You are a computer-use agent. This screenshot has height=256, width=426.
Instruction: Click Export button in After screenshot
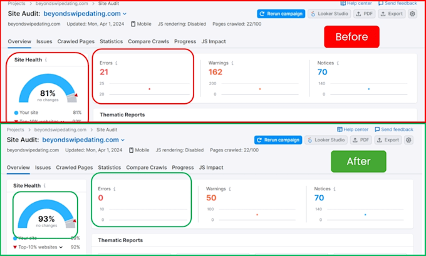[388, 140]
